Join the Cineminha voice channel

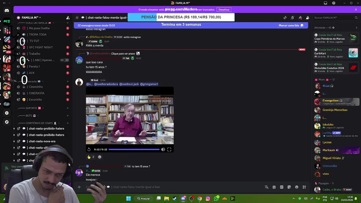click(36, 87)
